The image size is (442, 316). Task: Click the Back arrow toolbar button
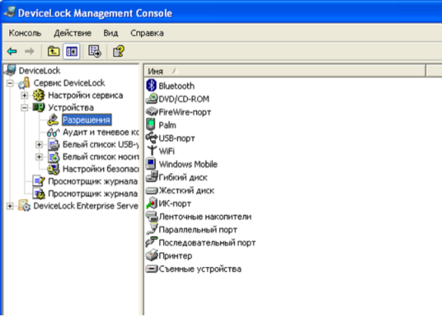pyautogui.click(x=12, y=51)
